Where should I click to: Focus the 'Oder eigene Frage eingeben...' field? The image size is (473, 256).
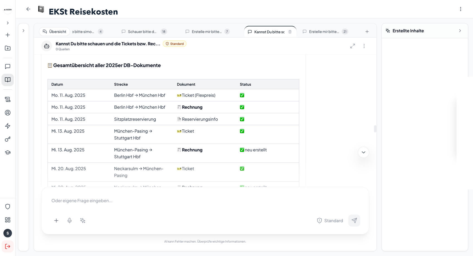[x=205, y=201]
